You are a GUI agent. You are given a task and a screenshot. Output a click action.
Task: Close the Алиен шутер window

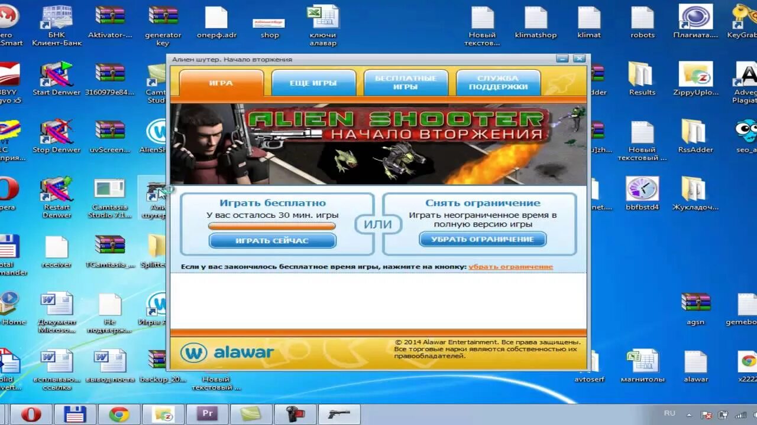coord(579,58)
